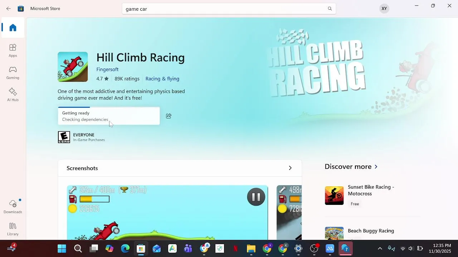
Task: Open the Gaming section in sidebar
Action: pos(13,73)
